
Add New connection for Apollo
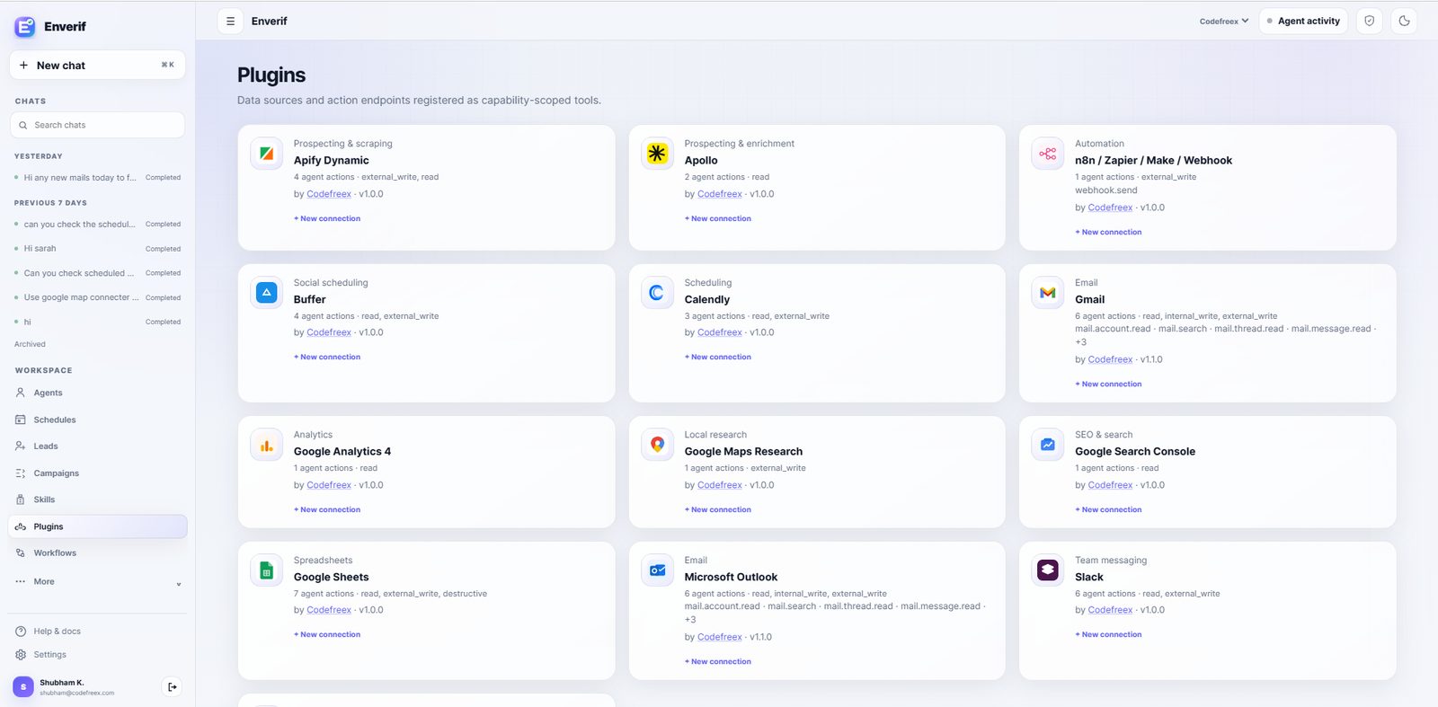point(718,218)
